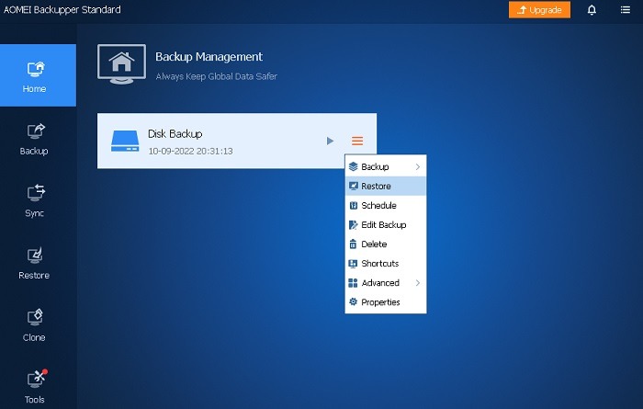Viewport: 643px width, 409px height.
Task: Select Schedule in the context menu
Action: click(386, 205)
